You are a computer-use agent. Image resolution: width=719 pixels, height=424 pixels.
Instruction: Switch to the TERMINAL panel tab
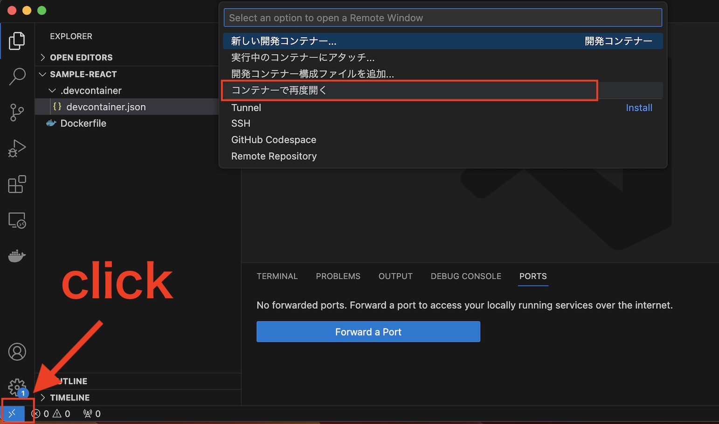[277, 276]
